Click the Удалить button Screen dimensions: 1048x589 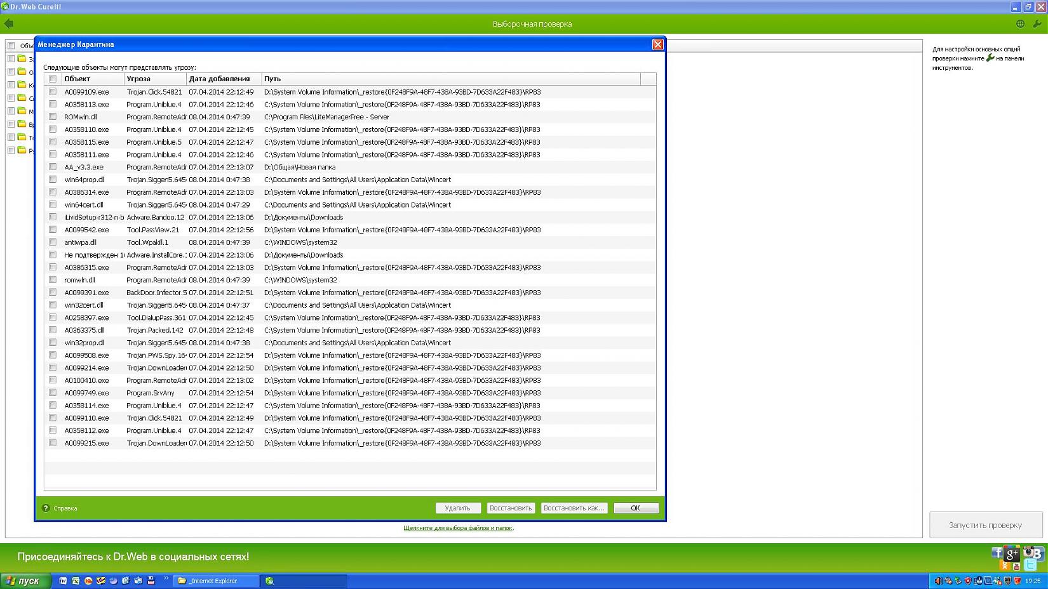pos(457,508)
